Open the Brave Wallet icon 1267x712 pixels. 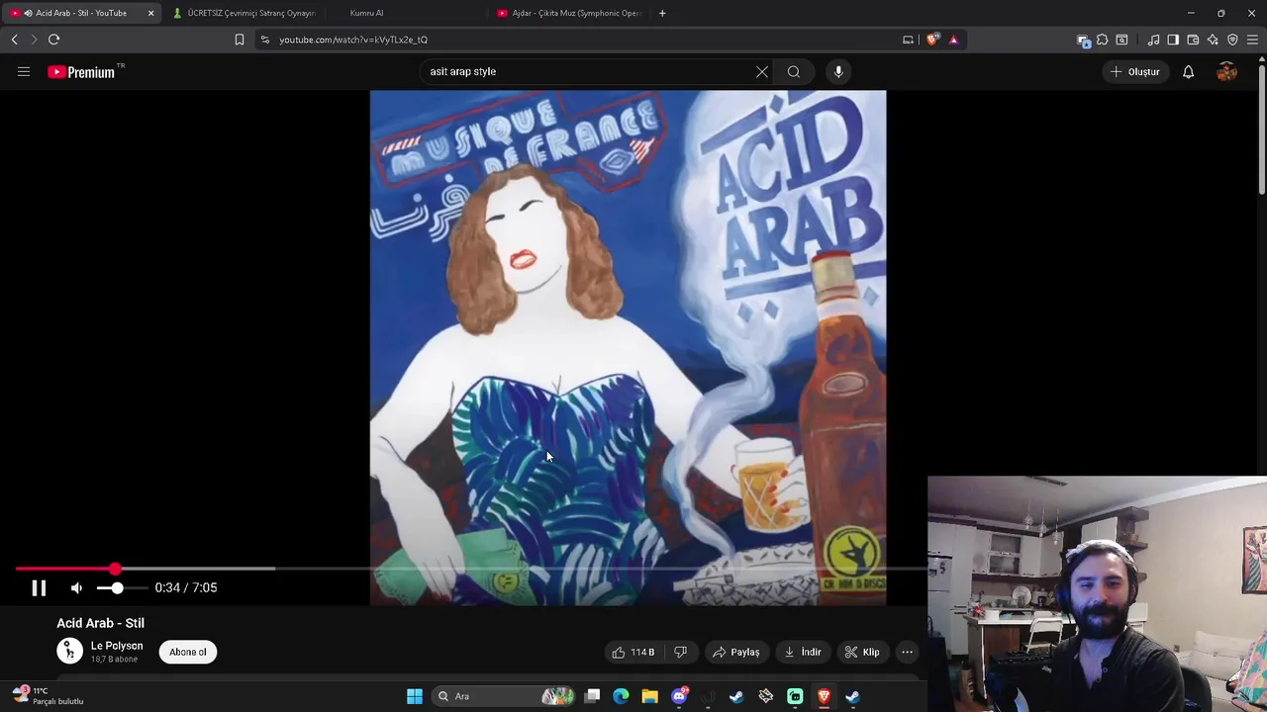click(1193, 40)
